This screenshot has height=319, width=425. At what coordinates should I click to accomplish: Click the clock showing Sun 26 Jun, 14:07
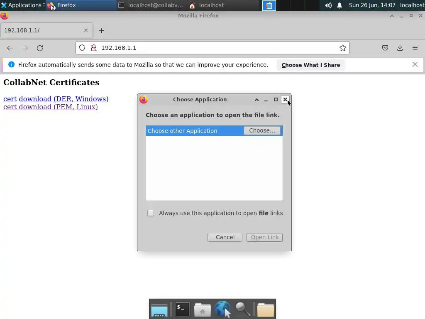[372, 5]
